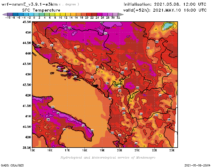Click the 'wrf-nmmE_v3.9.1-e3km' model label
This screenshot has width=216, height=167.
[29, 4]
